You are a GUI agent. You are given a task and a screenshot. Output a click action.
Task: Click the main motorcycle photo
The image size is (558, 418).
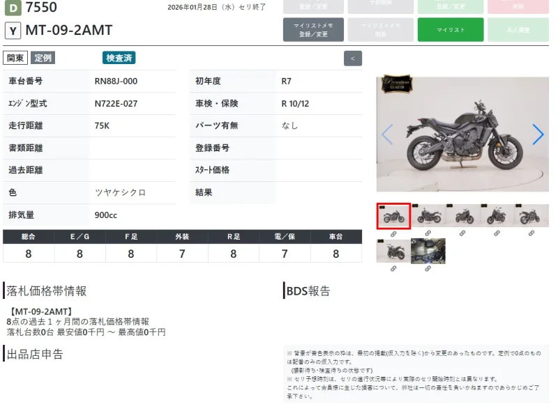coord(462,134)
